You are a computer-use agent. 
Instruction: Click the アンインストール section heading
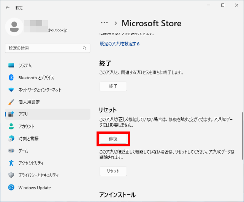(x=117, y=195)
